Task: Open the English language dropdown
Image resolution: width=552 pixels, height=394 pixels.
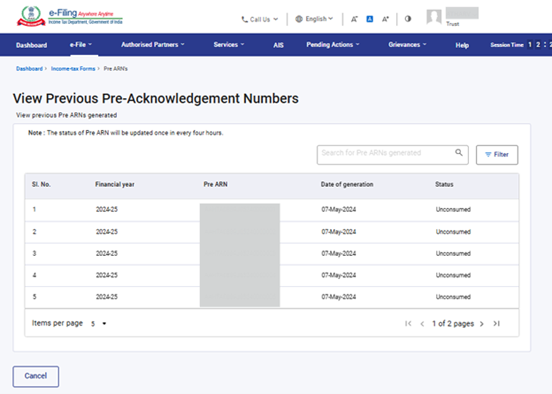Action: pyautogui.click(x=314, y=19)
